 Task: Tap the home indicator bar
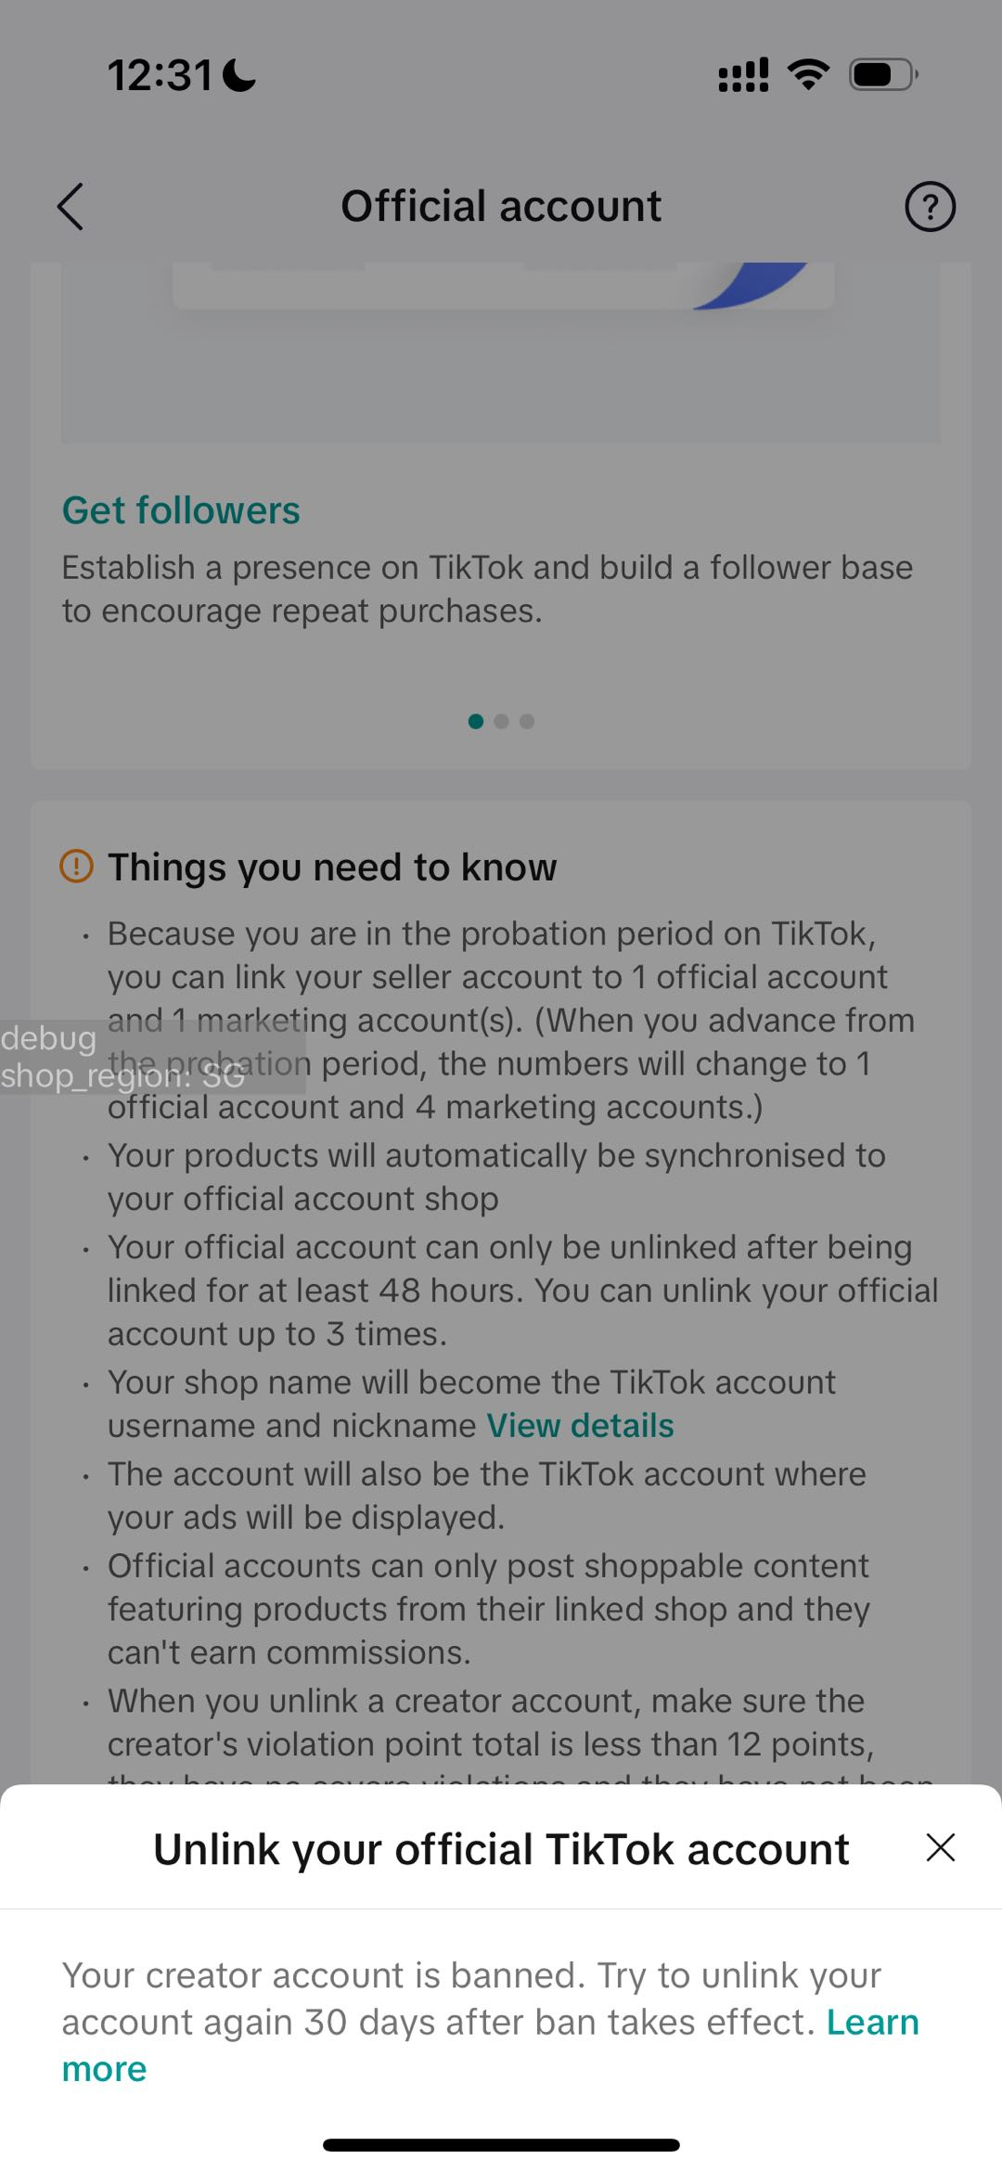point(501,2144)
